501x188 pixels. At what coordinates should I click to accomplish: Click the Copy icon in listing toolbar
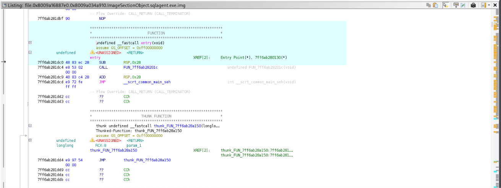429,5
